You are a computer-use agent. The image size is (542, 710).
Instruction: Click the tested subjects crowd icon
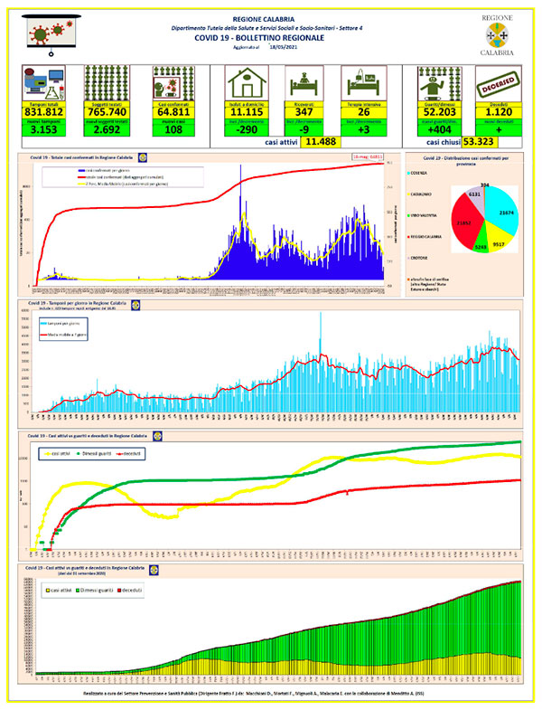(107, 84)
